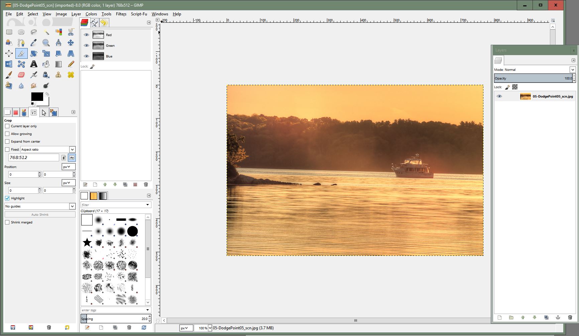Switch to the Paths tab
The image size is (579, 336).
point(95,23)
